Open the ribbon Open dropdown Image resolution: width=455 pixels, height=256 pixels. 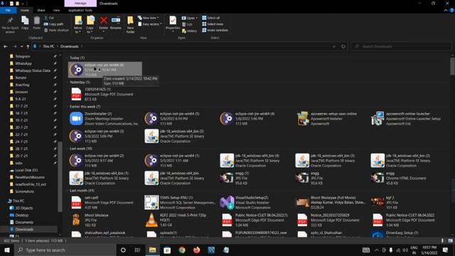click(x=190, y=18)
